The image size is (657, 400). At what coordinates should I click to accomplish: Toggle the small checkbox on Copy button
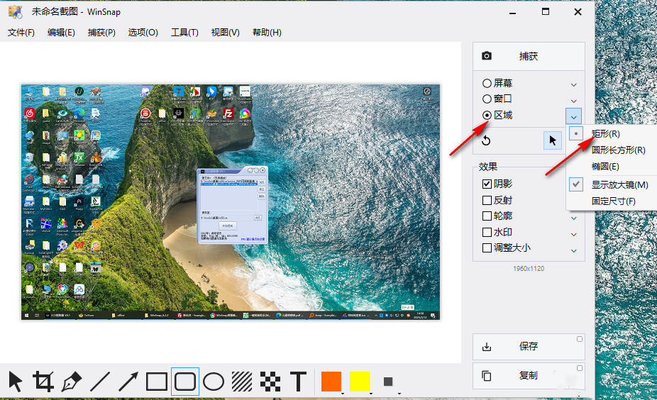[x=580, y=368]
